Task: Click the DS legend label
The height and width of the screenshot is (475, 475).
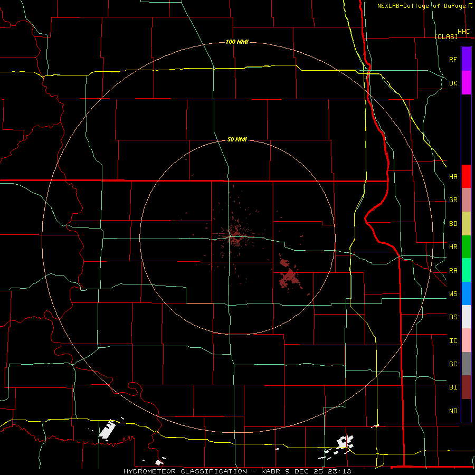Action: pos(453,317)
